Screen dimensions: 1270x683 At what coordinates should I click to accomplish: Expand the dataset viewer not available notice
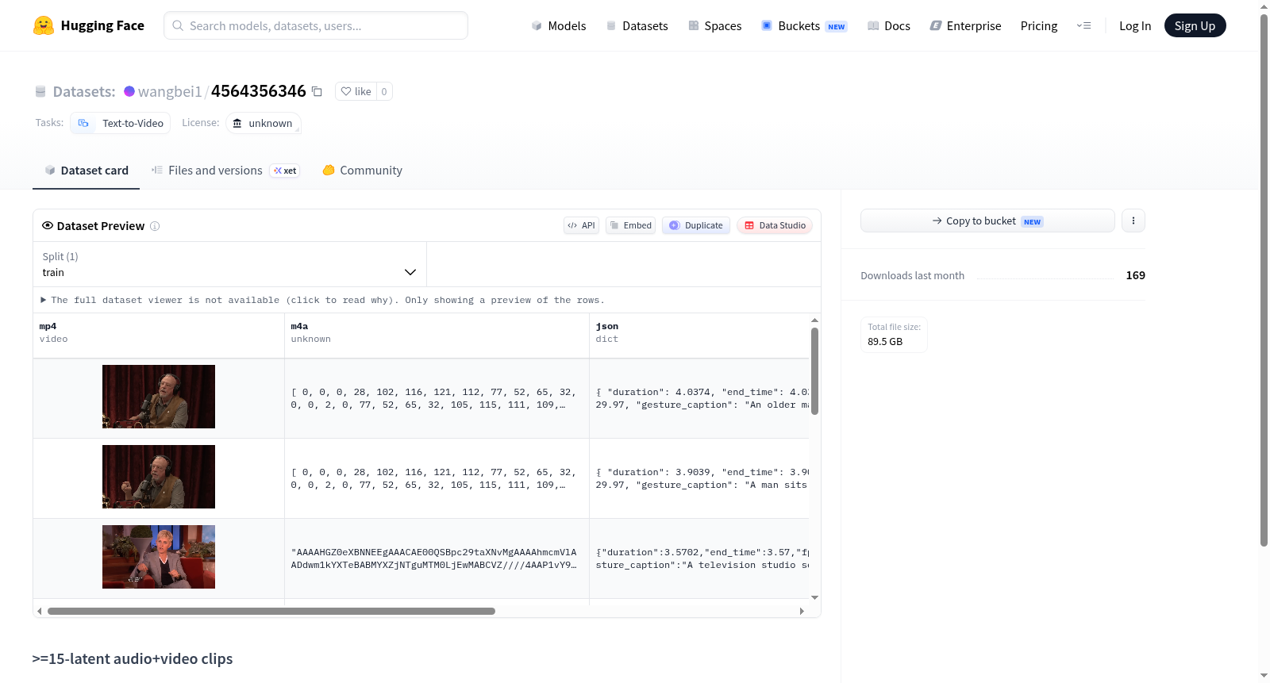[322, 300]
